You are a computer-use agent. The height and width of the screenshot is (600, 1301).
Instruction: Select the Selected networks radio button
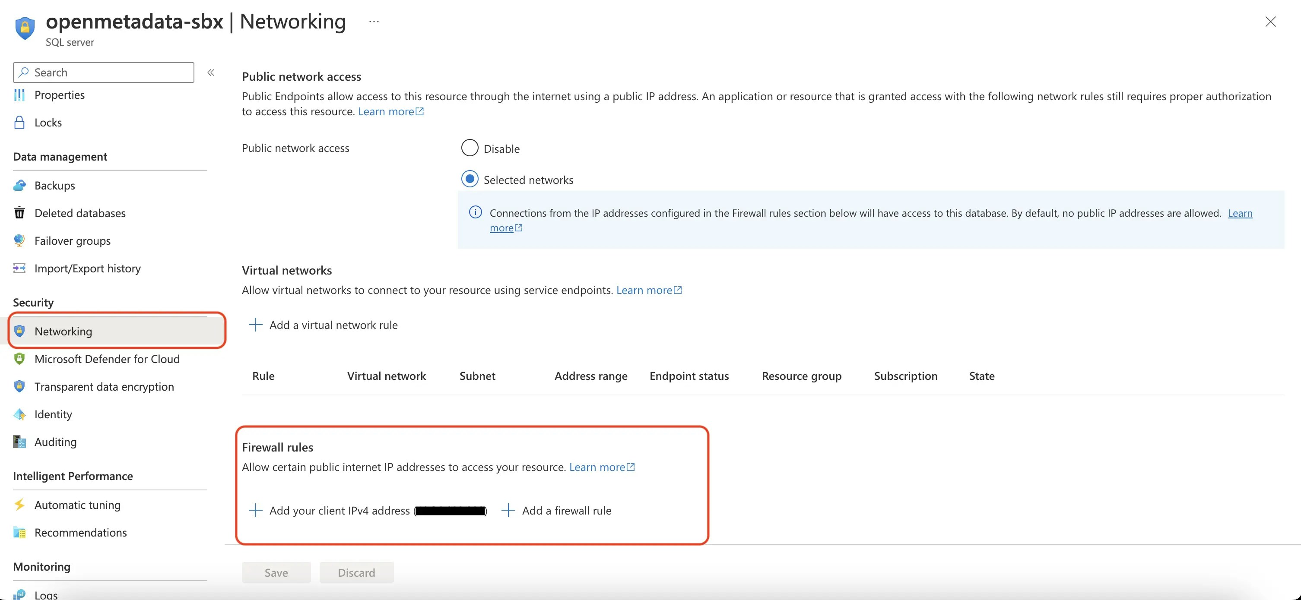[469, 179]
